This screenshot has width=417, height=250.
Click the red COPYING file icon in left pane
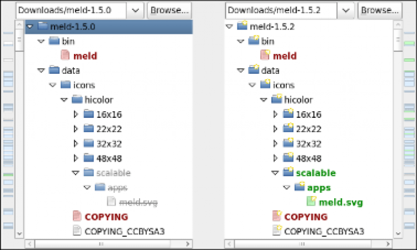(x=77, y=216)
